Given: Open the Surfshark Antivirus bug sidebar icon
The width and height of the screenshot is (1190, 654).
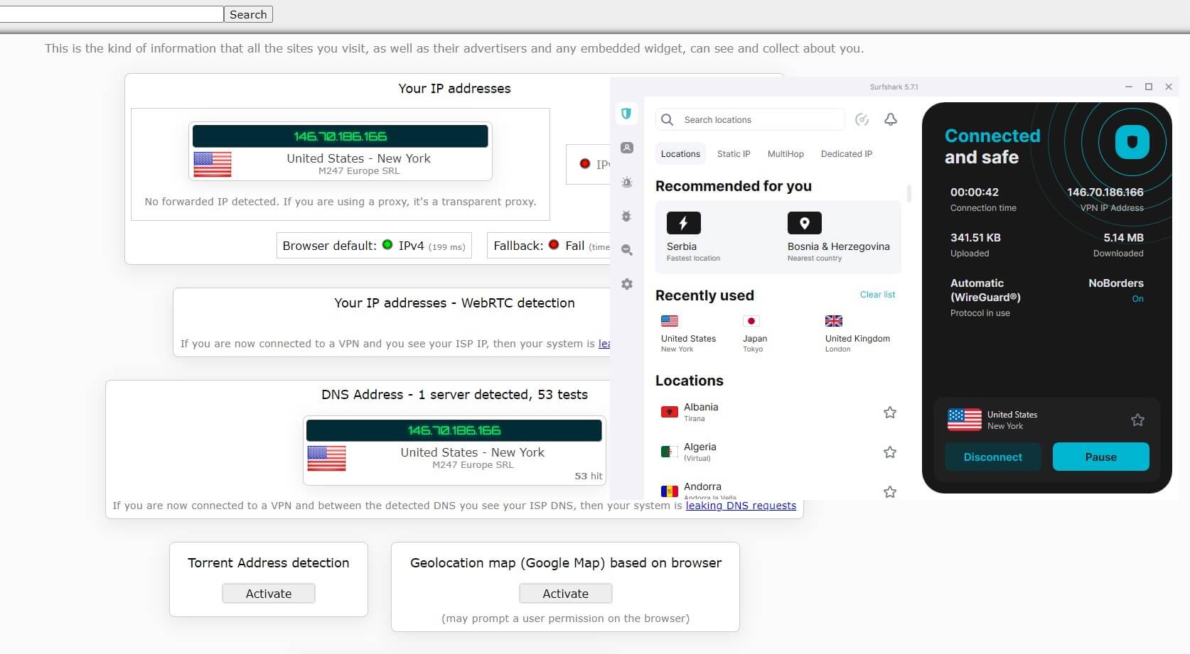Looking at the screenshot, I should click(627, 216).
